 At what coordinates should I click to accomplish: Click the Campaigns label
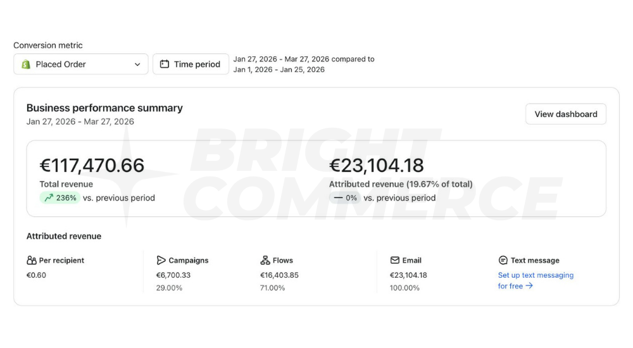point(189,261)
